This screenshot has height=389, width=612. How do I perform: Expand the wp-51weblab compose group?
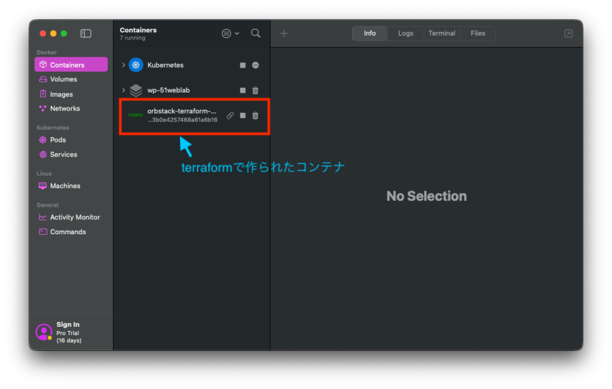click(x=123, y=90)
